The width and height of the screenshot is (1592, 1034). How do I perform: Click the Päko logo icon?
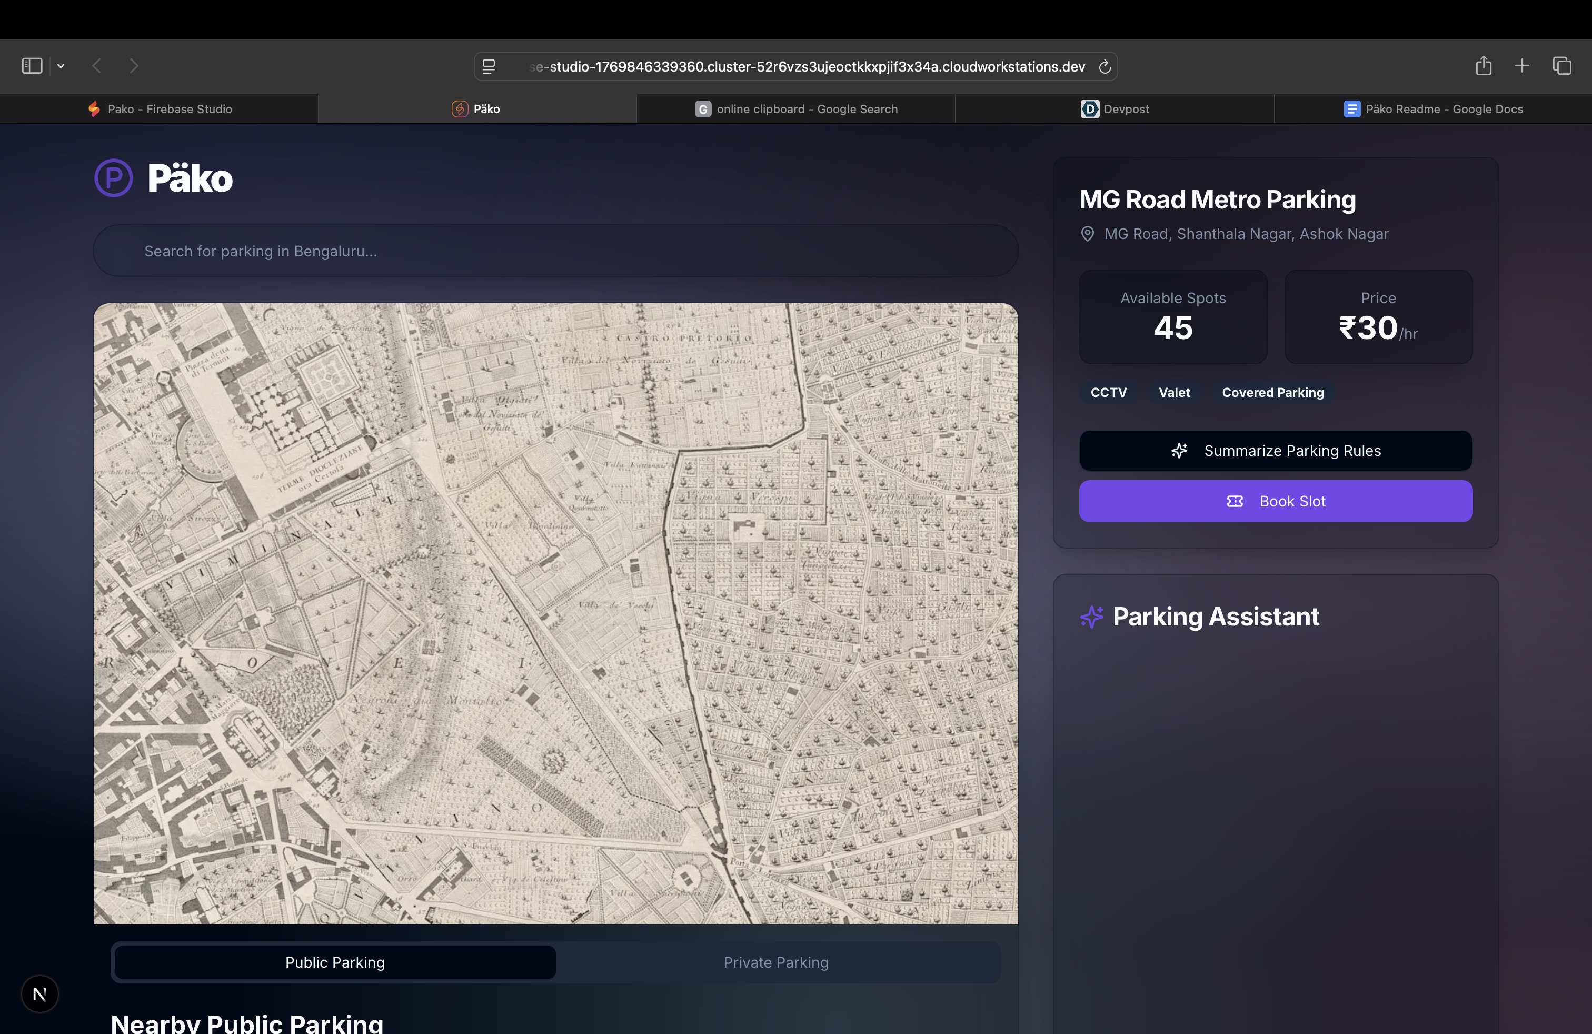(x=113, y=178)
